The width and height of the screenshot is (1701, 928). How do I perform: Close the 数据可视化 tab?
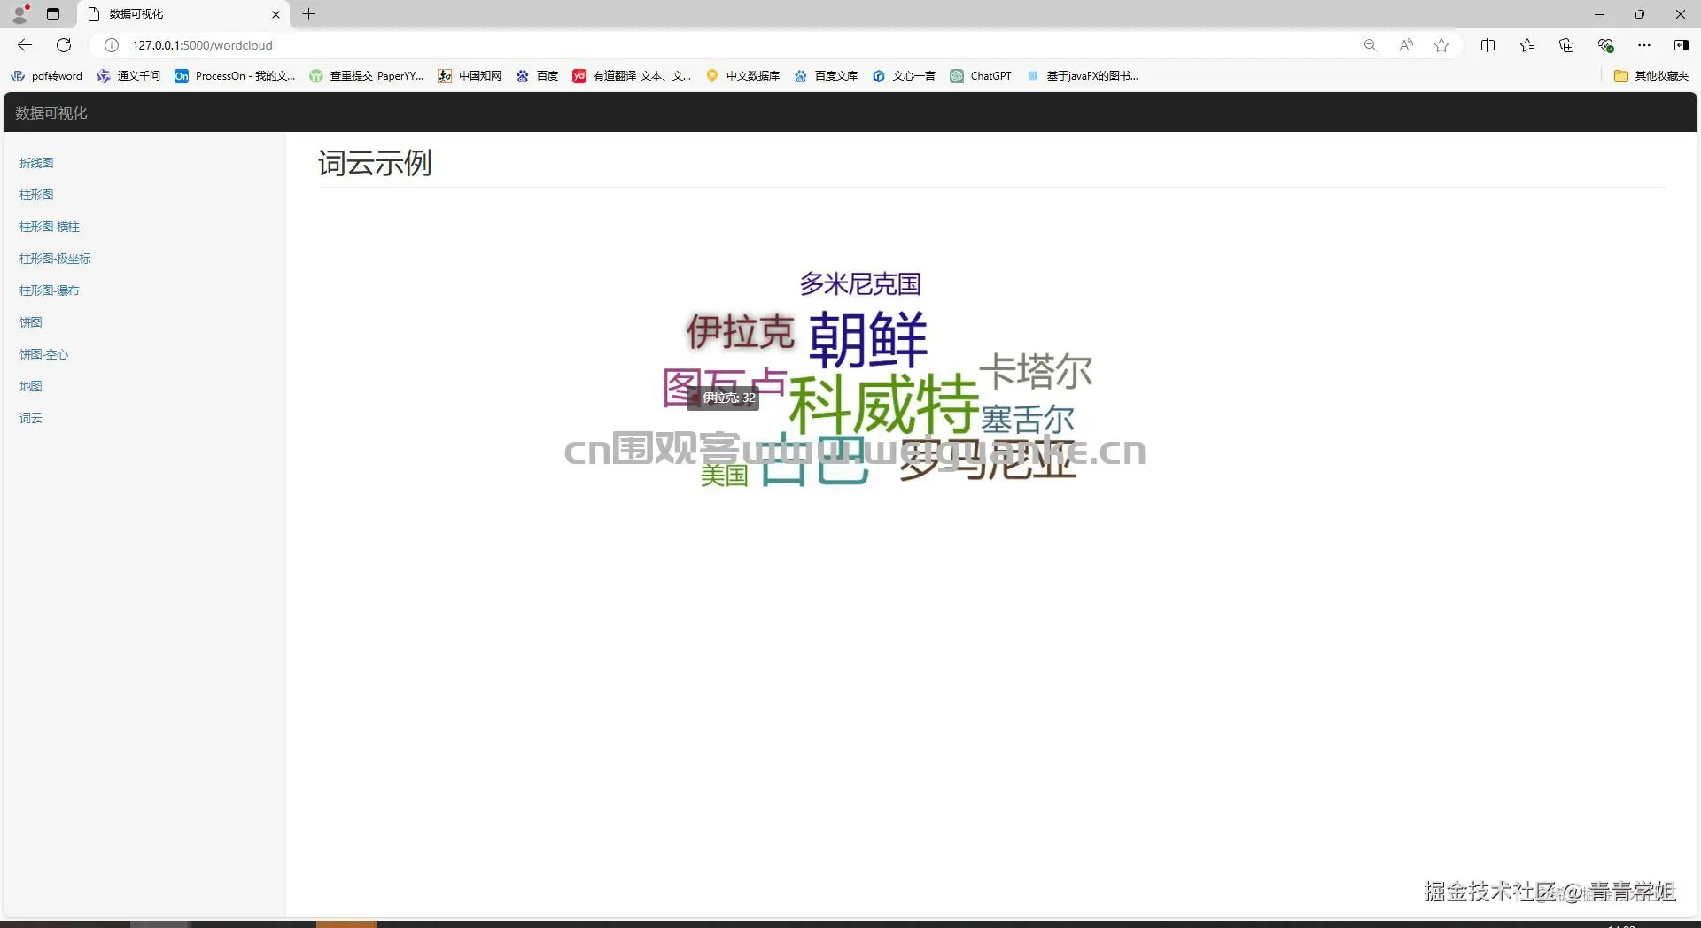coord(276,14)
